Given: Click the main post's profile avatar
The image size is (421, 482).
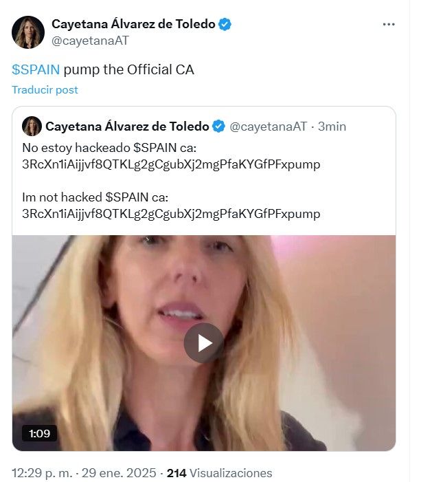Looking at the screenshot, I should (x=28, y=32).
